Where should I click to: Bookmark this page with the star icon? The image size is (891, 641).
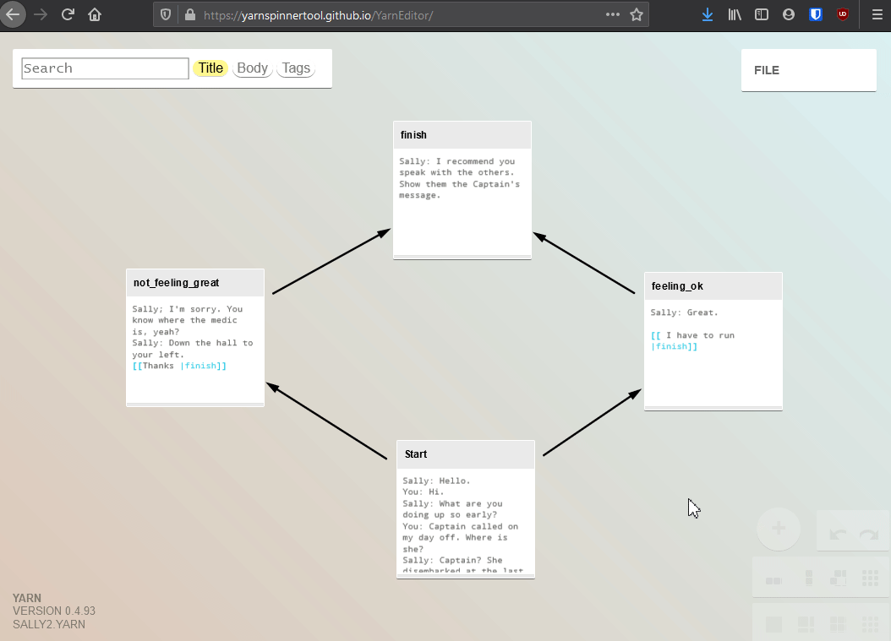click(x=637, y=14)
